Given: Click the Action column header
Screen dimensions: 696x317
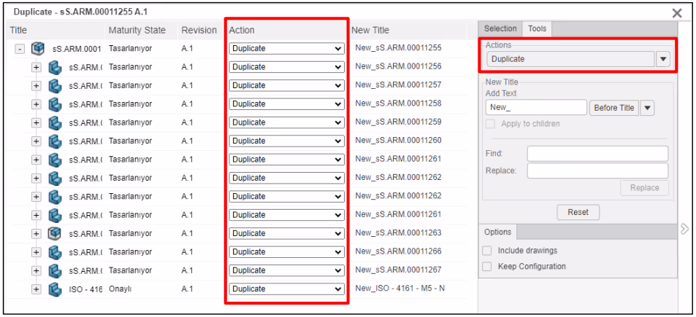Looking at the screenshot, I should (242, 30).
